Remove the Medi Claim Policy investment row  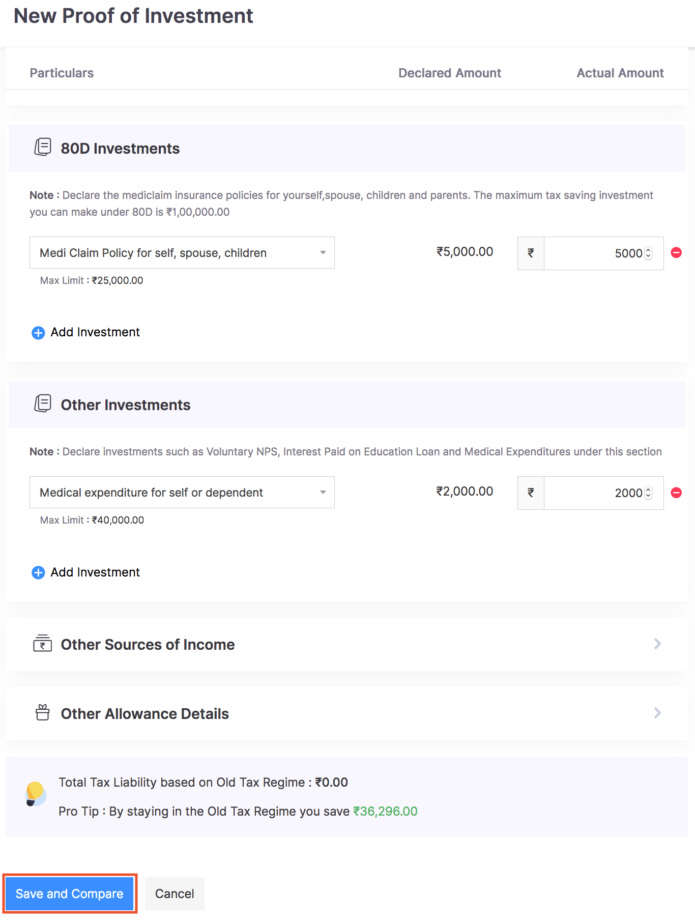coord(676,252)
